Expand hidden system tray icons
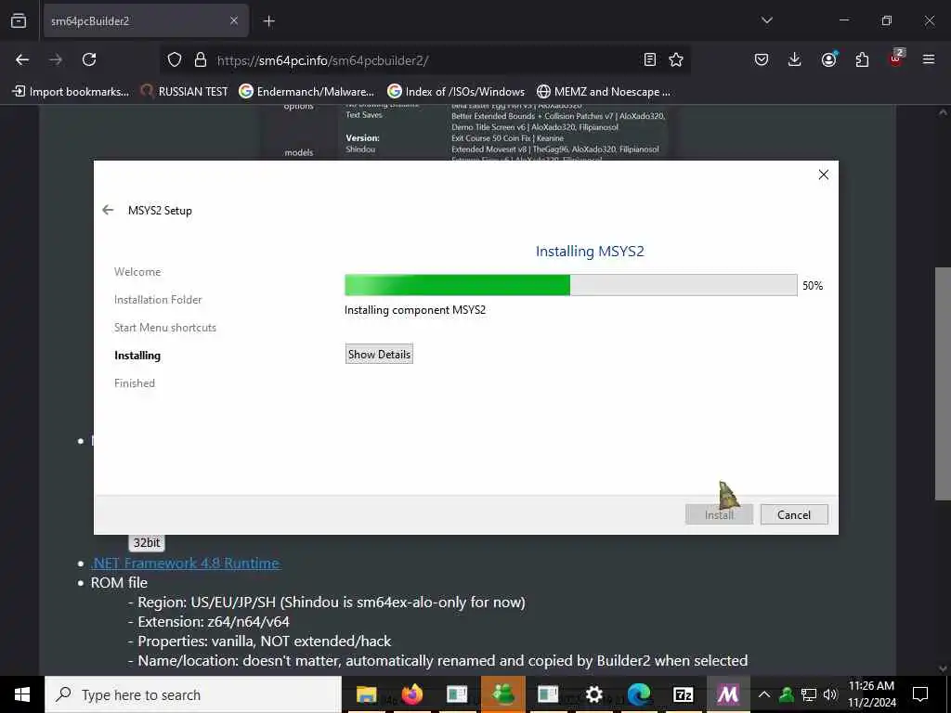The image size is (951, 713). 764,694
